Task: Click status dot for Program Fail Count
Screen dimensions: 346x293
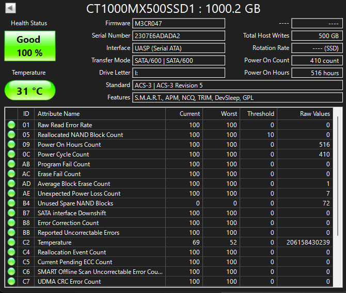Action: tap(11, 164)
